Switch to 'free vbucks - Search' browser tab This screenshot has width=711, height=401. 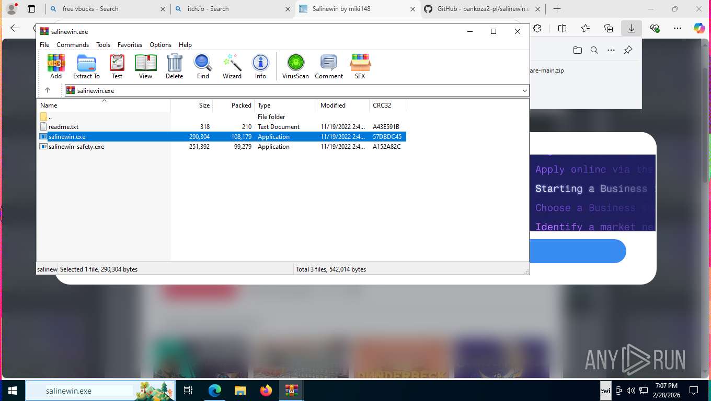tap(107, 9)
